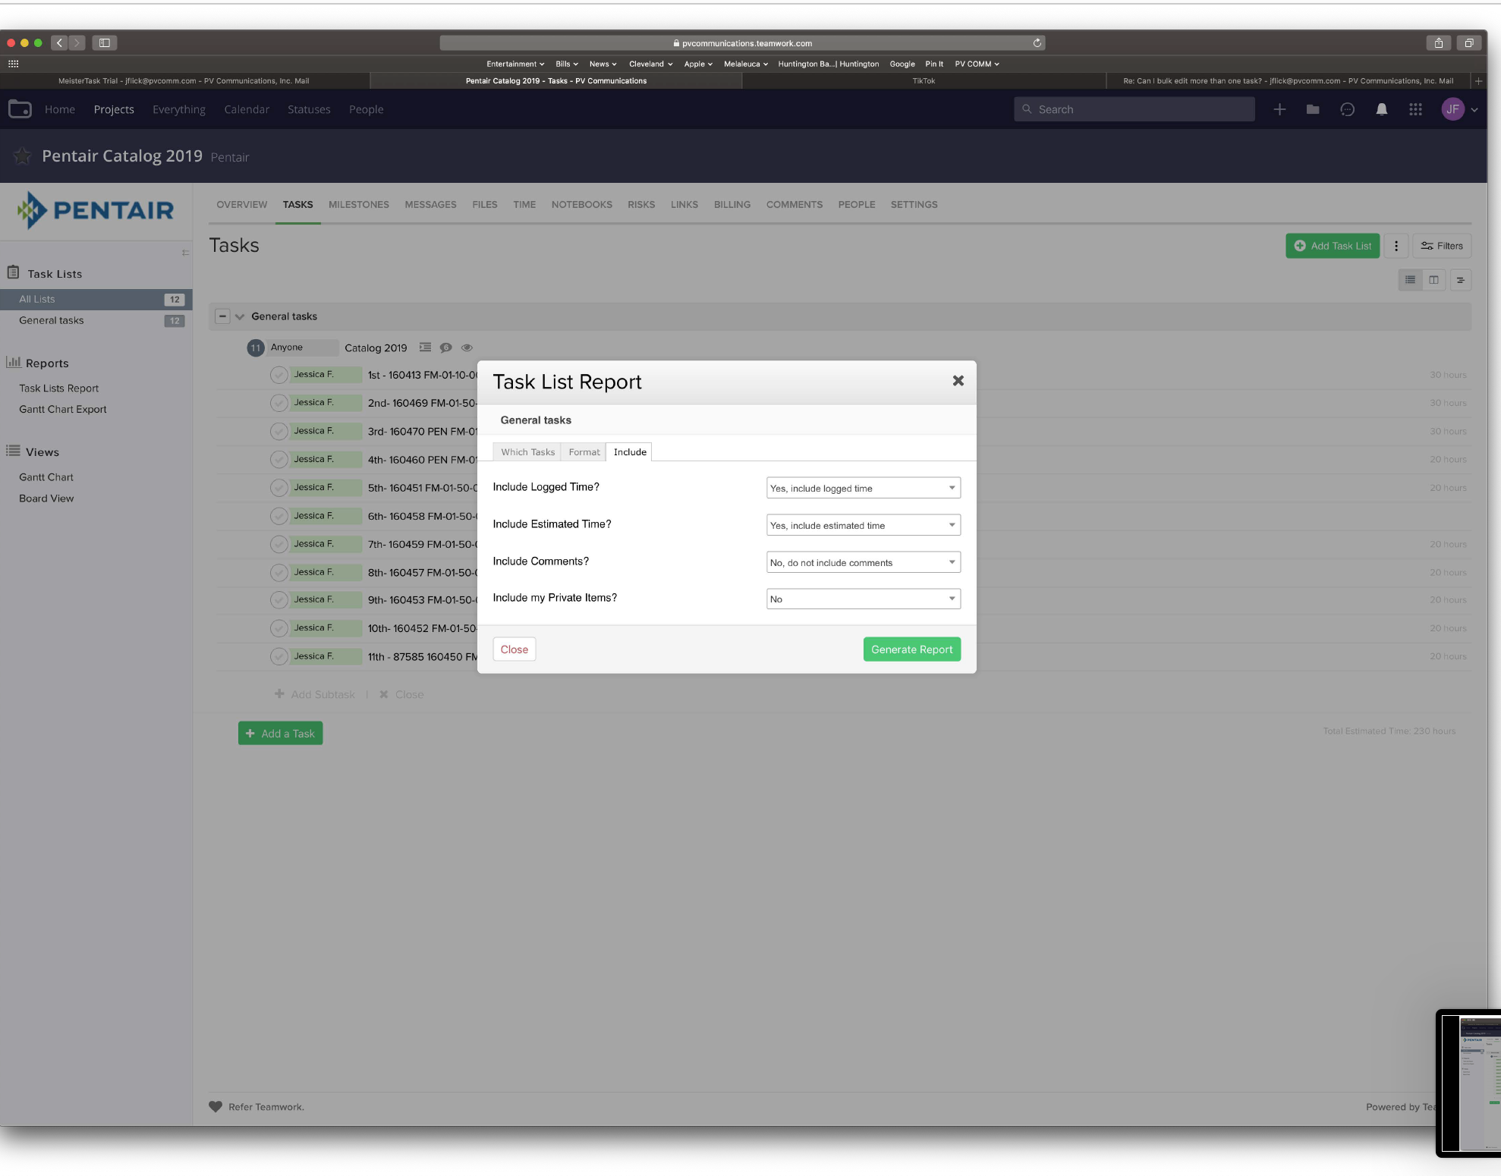Image resolution: width=1501 pixels, height=1176 pixels.
Task: Switch to Gantt view icon
Action: (1460, 280)
